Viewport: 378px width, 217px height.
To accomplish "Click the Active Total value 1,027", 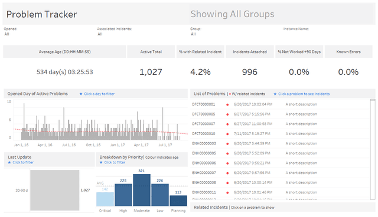I will pyautogui.click(x=151, y=72).
